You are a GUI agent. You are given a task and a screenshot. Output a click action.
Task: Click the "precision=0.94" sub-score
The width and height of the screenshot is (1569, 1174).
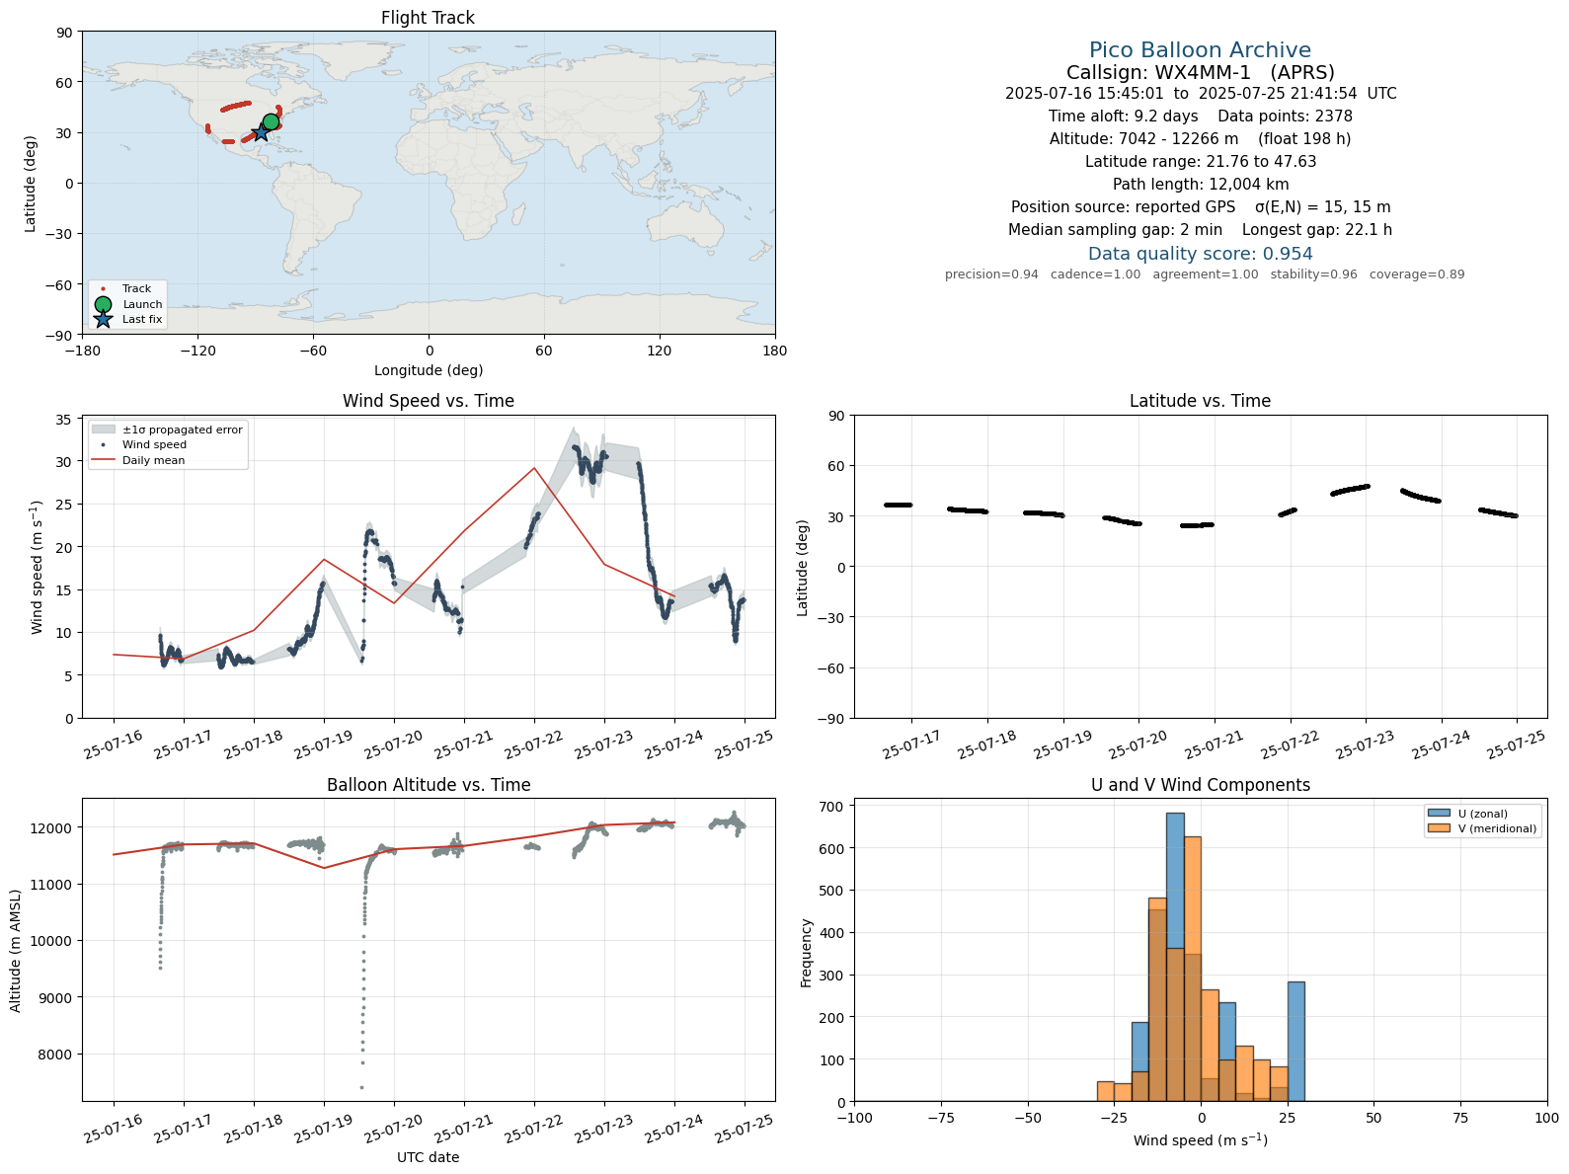[x=991, y=274]
